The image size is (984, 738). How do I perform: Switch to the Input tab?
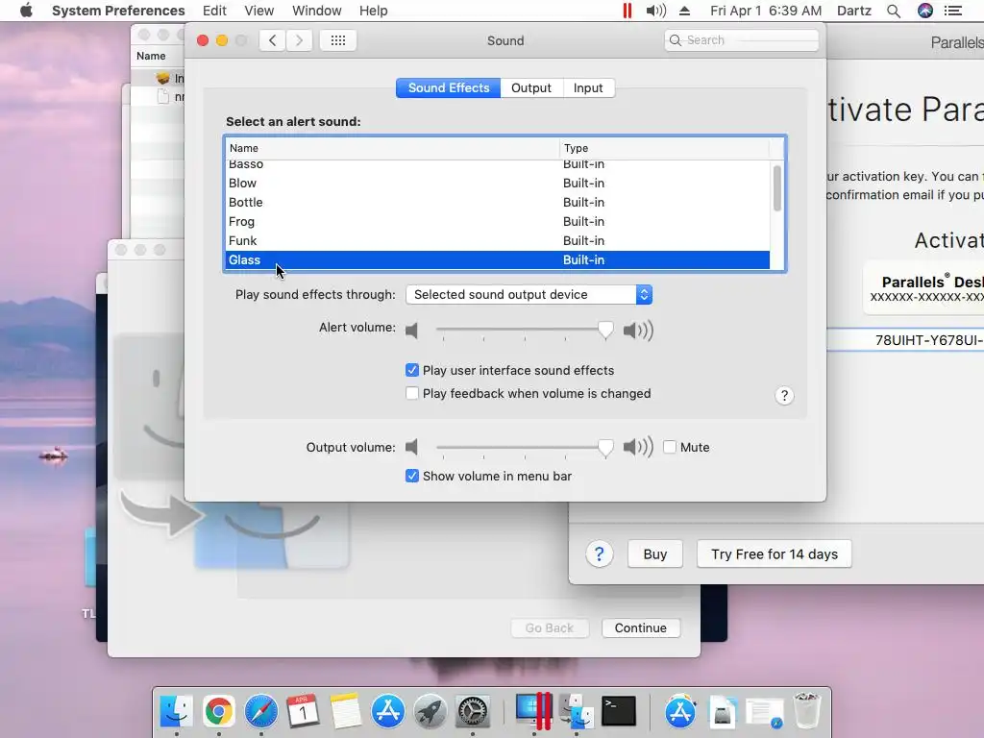click(588, 87)
